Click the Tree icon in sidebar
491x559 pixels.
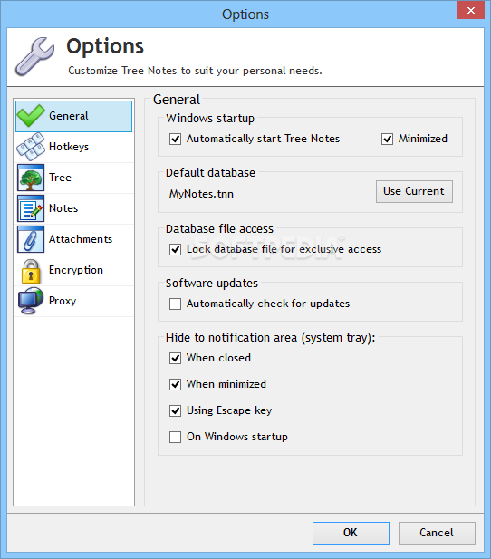point(31,178)
